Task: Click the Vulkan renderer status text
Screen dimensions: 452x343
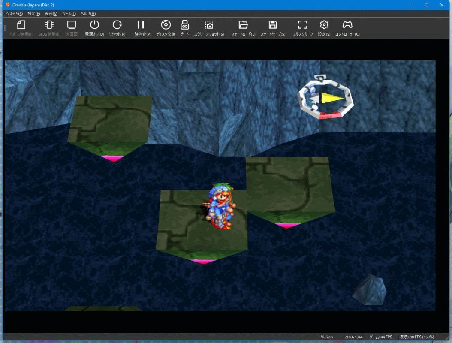Action: 327,337
